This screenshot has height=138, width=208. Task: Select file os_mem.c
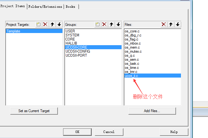click(153, 47)
